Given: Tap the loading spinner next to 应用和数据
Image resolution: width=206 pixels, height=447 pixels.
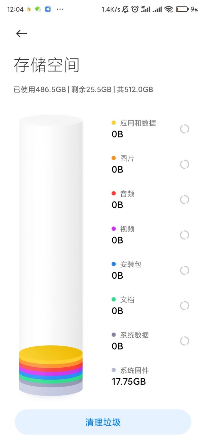Looking at the screenshot, I should point(184,129).
